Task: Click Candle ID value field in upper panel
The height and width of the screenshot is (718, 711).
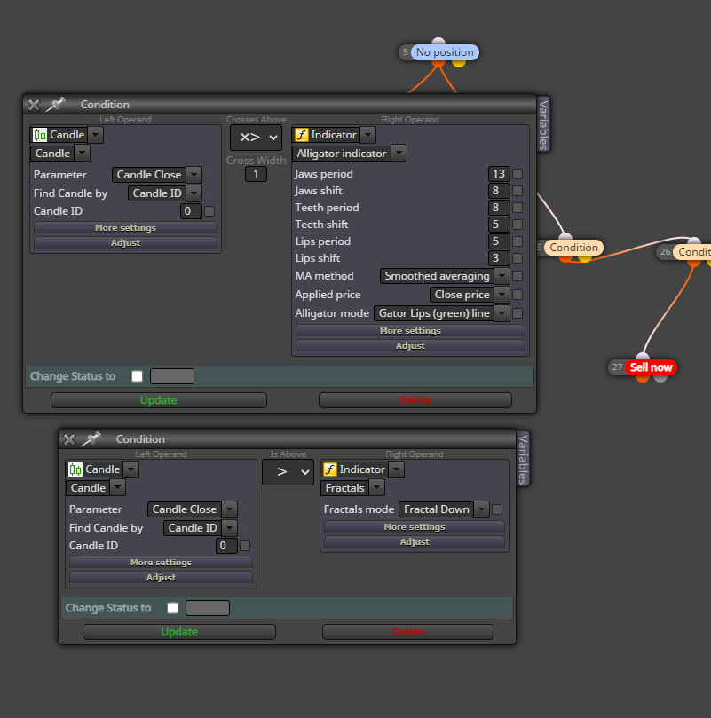Action: 191,211
